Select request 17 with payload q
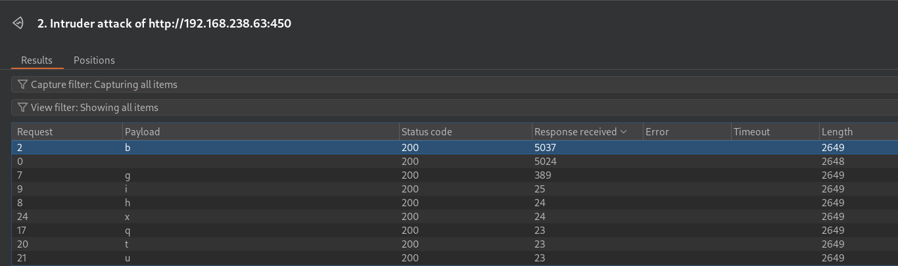 455,231
